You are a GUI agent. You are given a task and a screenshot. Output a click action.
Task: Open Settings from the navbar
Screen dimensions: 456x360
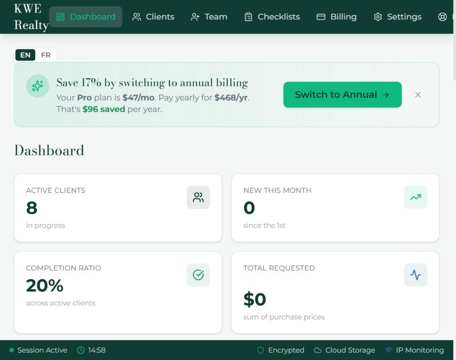tap(397, 17)
